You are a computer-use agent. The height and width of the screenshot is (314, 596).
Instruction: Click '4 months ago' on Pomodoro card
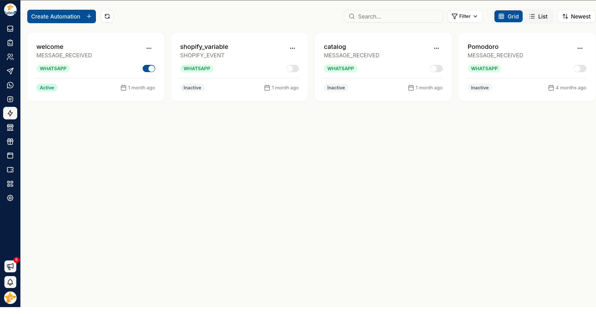coord(571,88)
